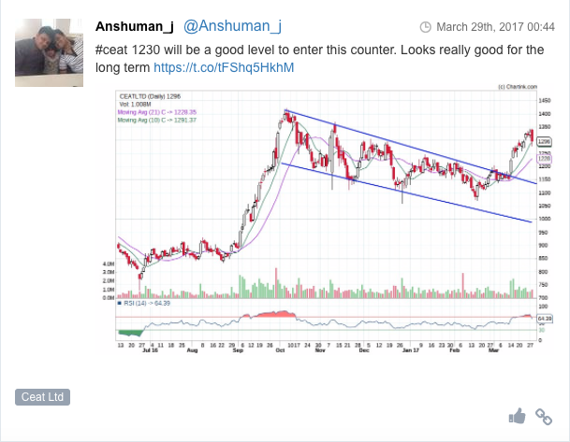
Task: Click the Moving Avg (21) legend
Action: [156, 112]
